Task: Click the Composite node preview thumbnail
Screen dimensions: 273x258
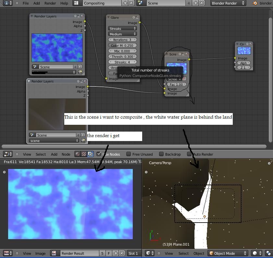Action: point(244,51)
